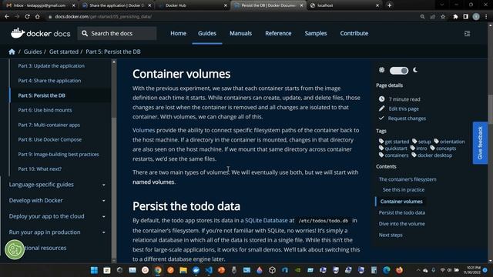Jump to Next steps in Contents
This screenshot has width=493, height=277.
click(x=391, y=235)
